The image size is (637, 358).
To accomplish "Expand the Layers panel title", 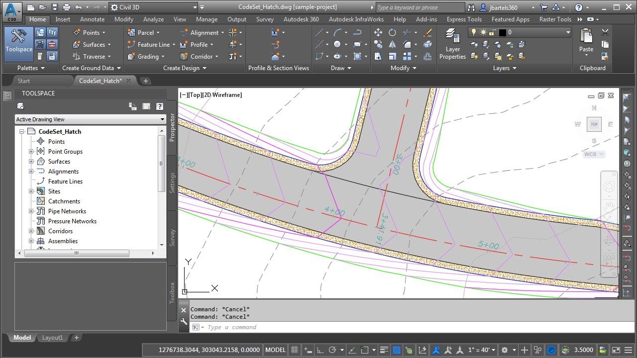I will pyautogui.click(x=504, y=68).
